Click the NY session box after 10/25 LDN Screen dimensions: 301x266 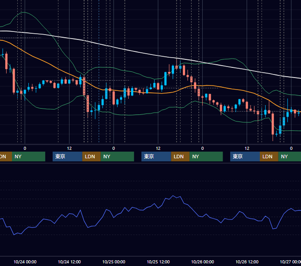(206, 156)
